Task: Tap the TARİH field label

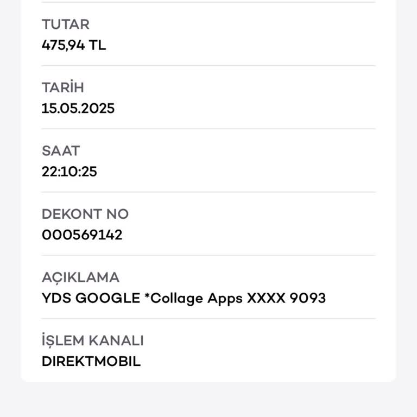Action: [62, 87]
